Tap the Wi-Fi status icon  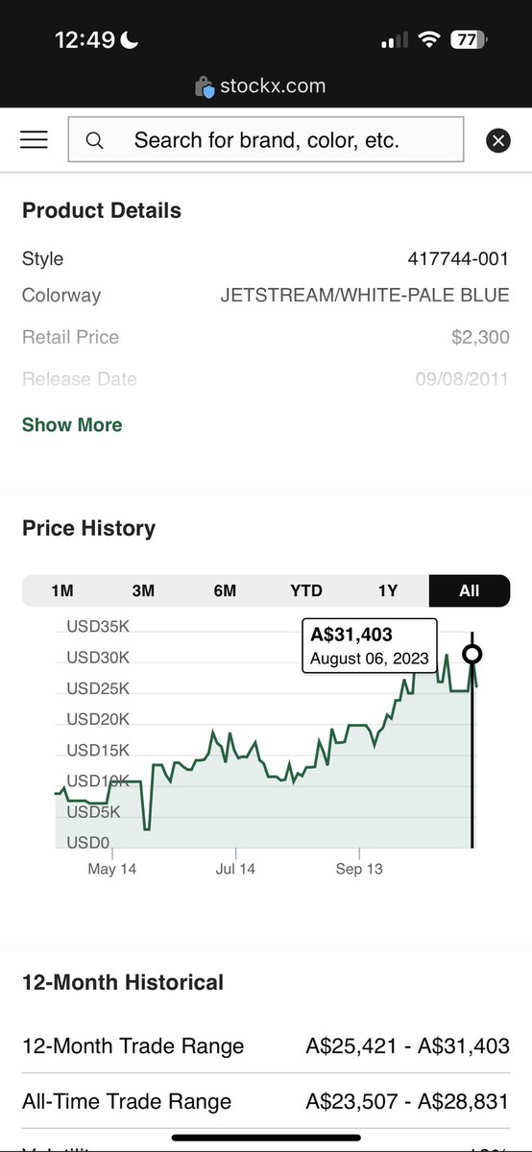(x=429, y=40)
